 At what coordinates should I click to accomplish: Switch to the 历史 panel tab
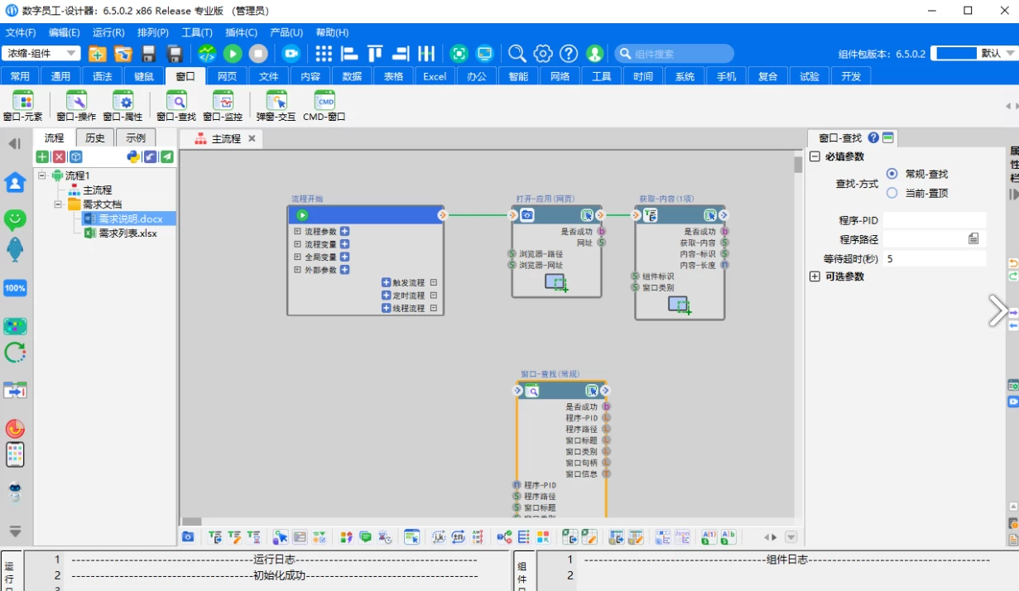[95, 138]
